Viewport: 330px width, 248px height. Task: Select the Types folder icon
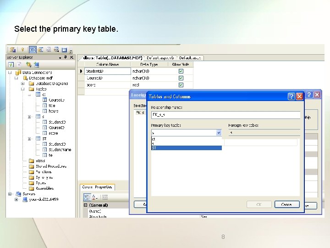(31, 183)
